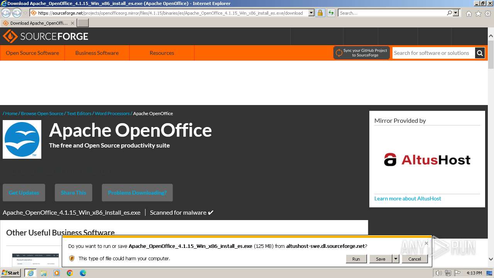Click the security lock icon in address bar
Image resolution: width=494 pixels, height=278 pixels.
(x=320, y=13)
